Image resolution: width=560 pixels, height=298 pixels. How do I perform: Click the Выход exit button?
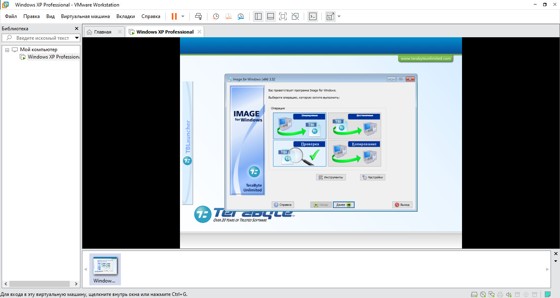[402, 205]
